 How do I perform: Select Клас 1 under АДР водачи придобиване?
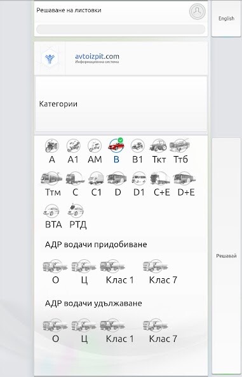point(112,266)
